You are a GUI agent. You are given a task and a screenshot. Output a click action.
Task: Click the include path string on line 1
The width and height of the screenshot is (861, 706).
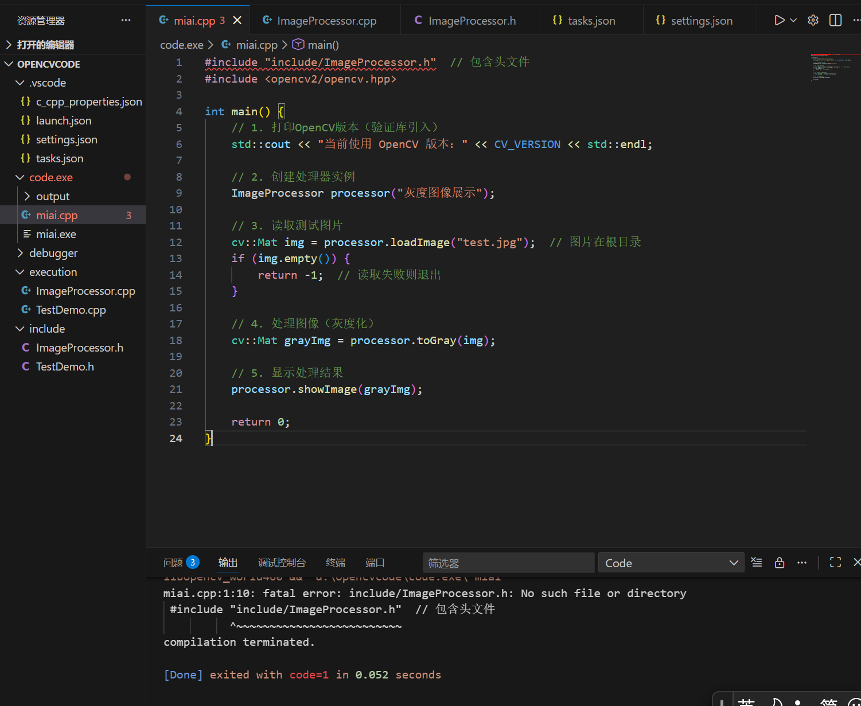350,62
